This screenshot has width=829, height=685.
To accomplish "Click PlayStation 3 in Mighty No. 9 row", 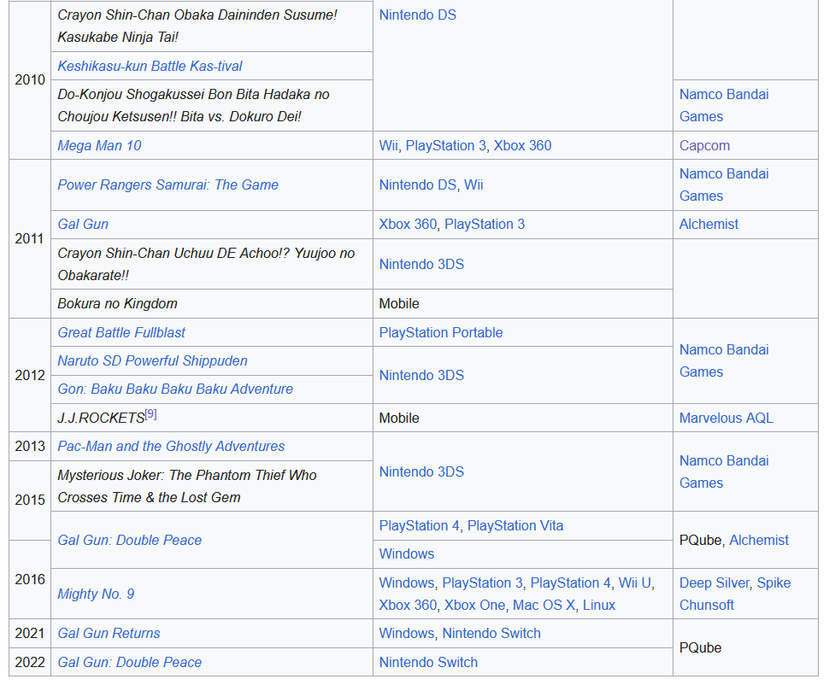I will [482, 583].
